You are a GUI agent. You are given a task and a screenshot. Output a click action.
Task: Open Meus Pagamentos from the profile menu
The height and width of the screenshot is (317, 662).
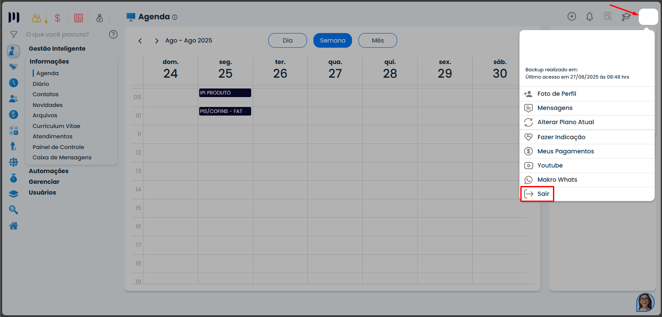pyautogui.click(x=587, y=151)
